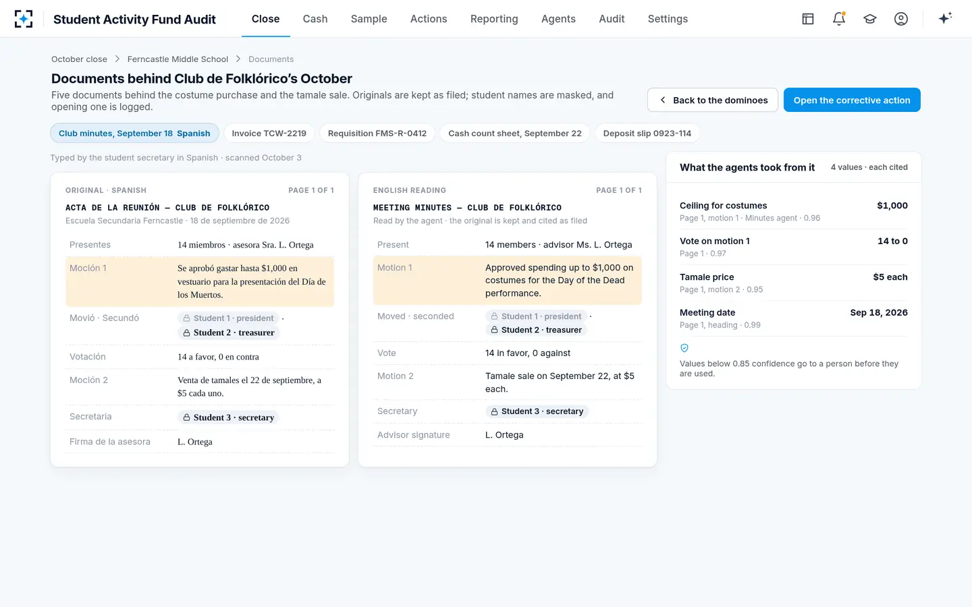Click highlighted Spanish Moción 1 text
Image resolution: width=972 pixels, height=607 pixels.
click(251, 281)
